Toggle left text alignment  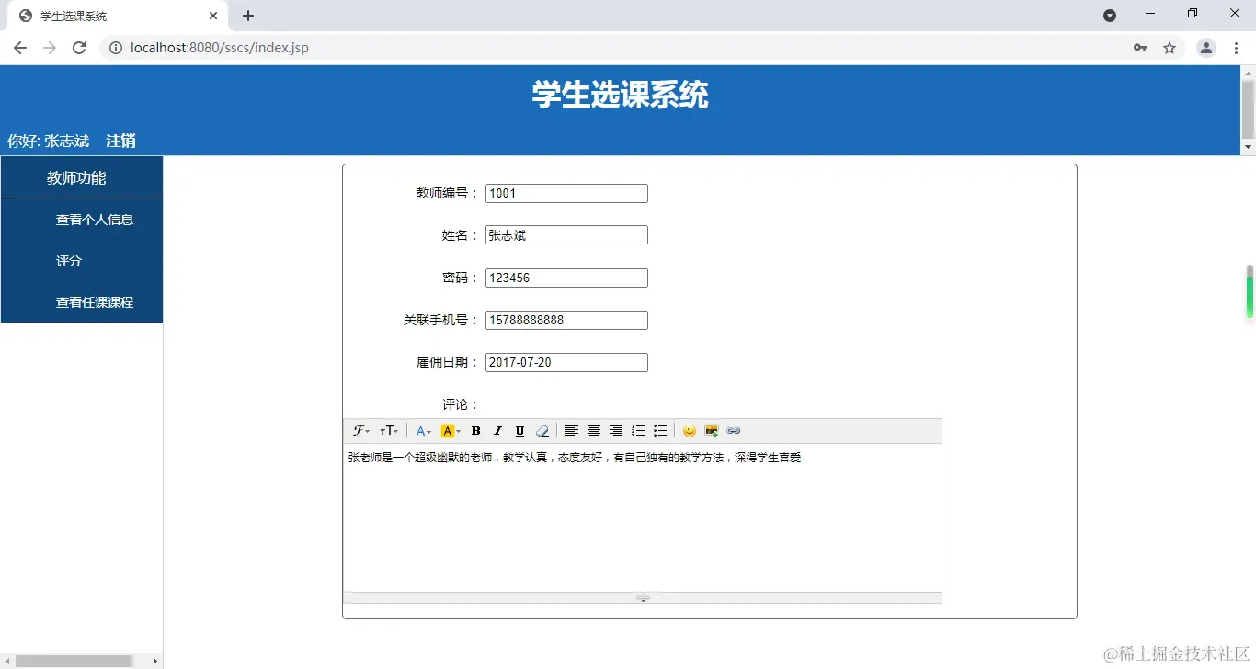pyautogui.click(x=571, y=430)
